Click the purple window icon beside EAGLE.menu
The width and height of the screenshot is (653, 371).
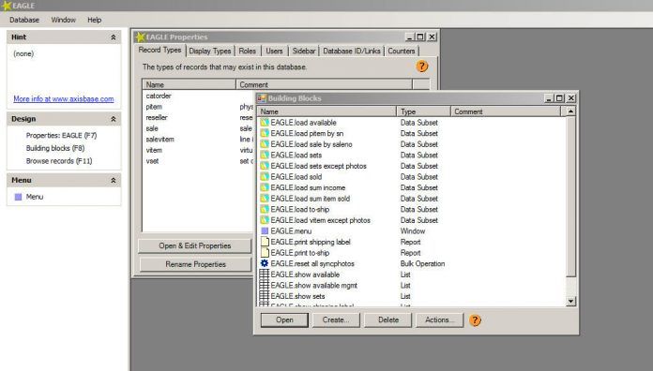[x=264, y=230]
